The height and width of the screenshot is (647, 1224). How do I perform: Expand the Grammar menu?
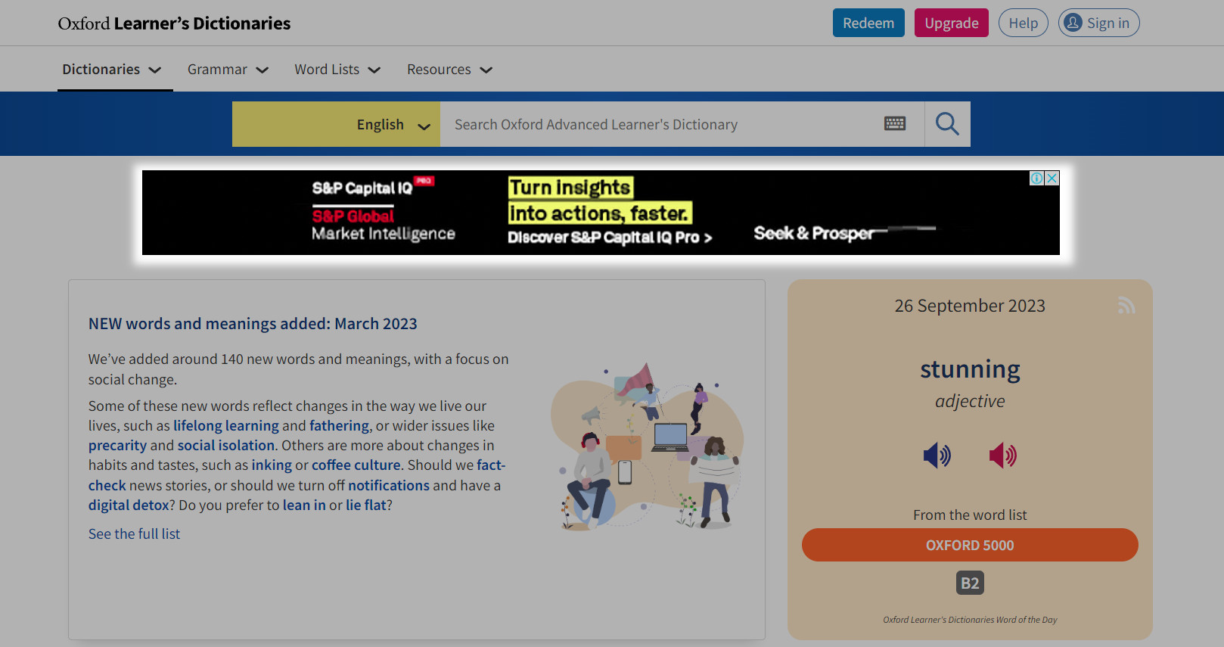point(228,70)
